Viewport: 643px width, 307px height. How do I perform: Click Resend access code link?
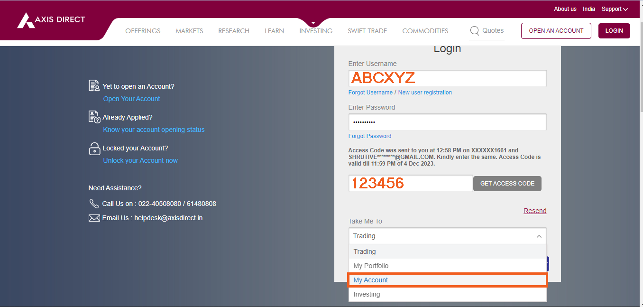pyautogui.click(x=535, y=211)
